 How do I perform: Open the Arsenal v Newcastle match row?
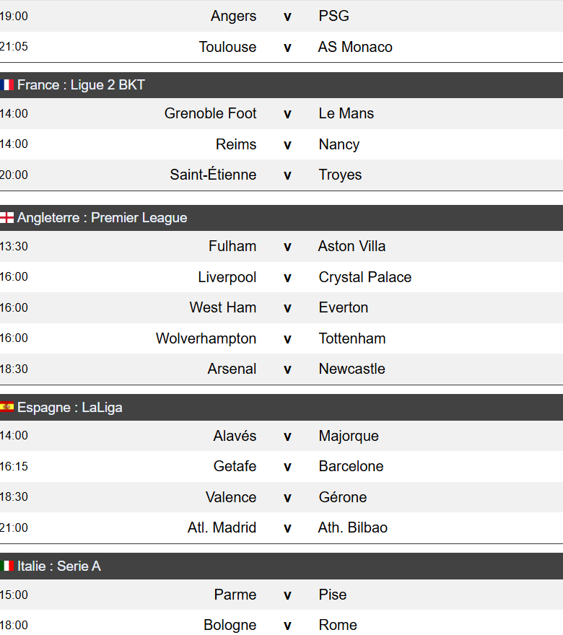(x=287, y=369)
